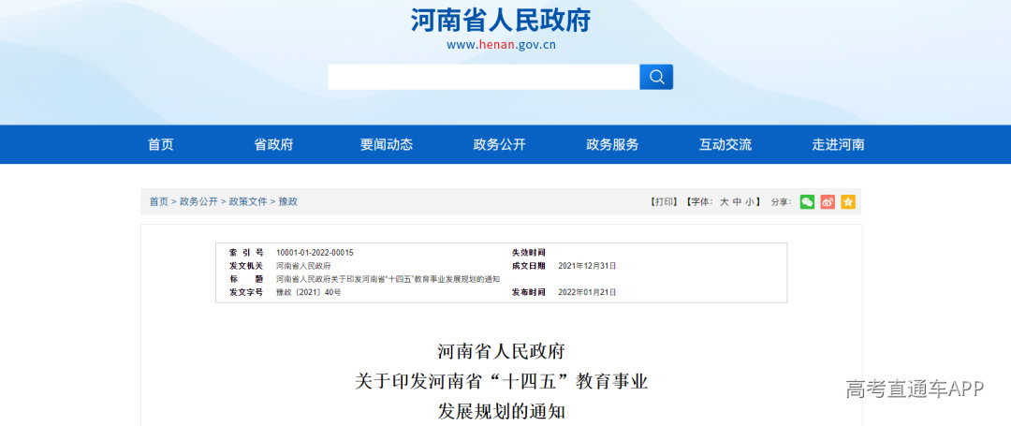Click the 发文字号 label
Viewport: 1011px width, 426px height.
click(245, 292)
